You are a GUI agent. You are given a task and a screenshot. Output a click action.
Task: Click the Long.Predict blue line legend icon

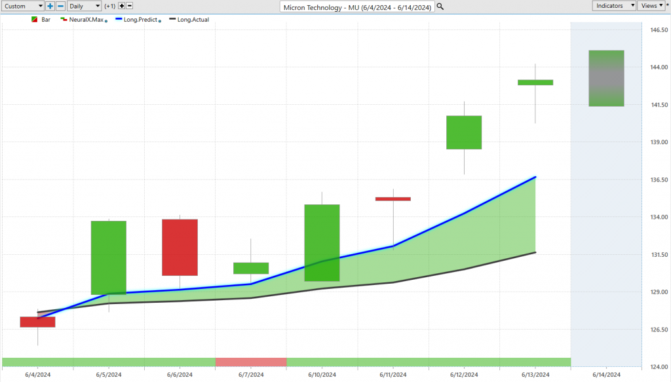(119, 20)
